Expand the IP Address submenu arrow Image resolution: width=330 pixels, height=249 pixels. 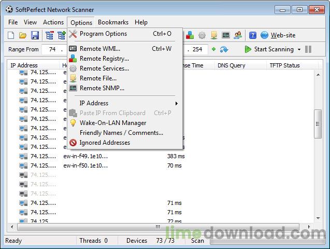pos(177,103)
